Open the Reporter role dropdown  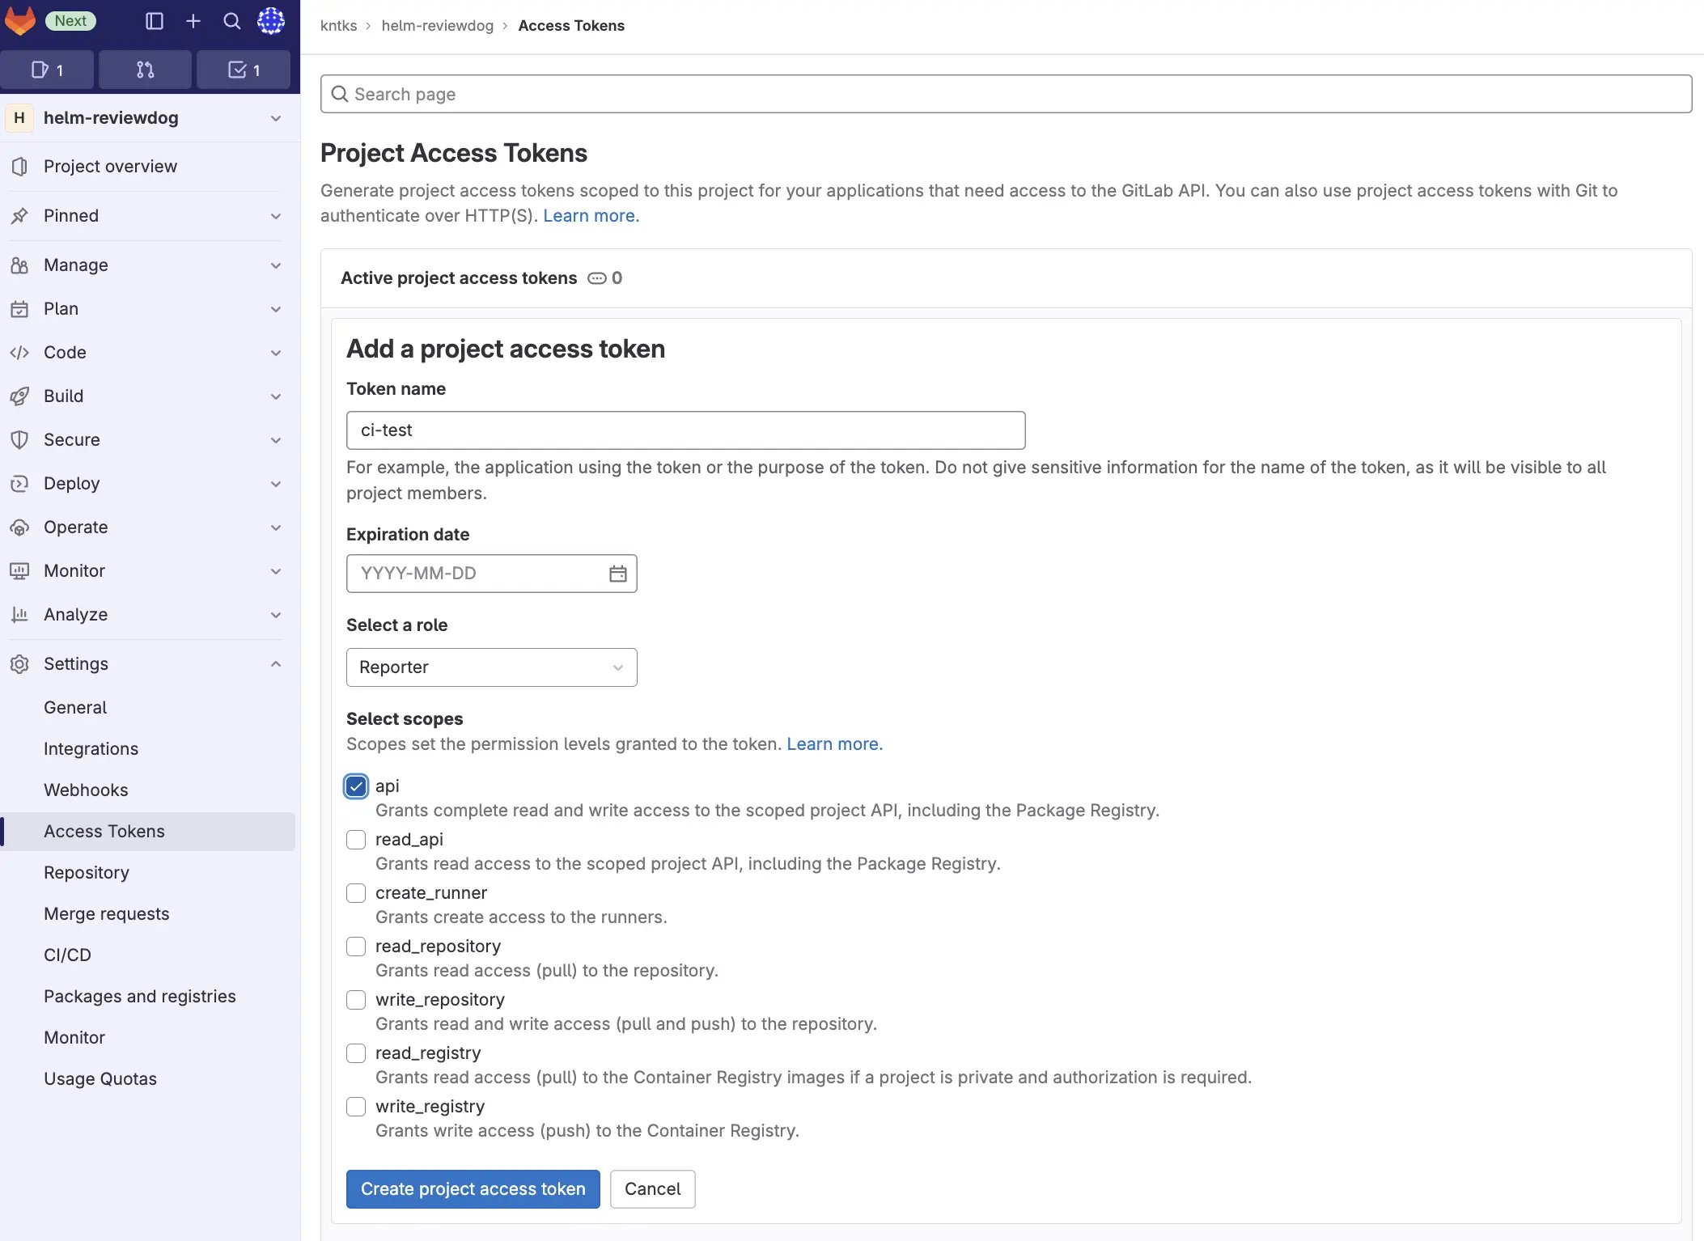click(491, 667)
